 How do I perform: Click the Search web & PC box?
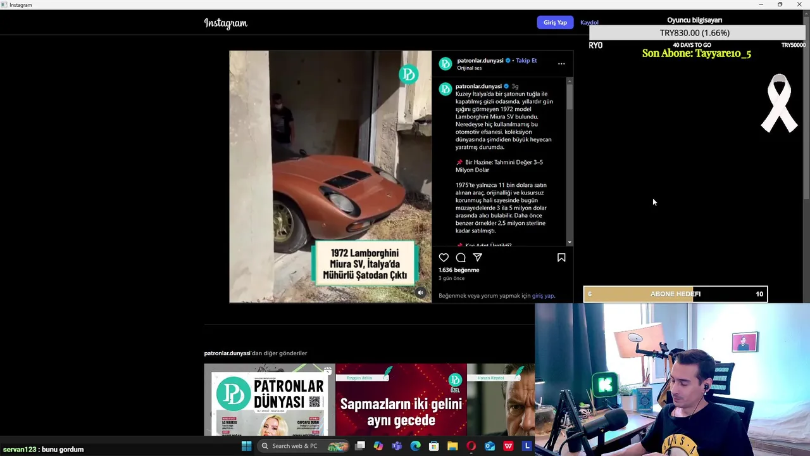click(x=304, y=446)
